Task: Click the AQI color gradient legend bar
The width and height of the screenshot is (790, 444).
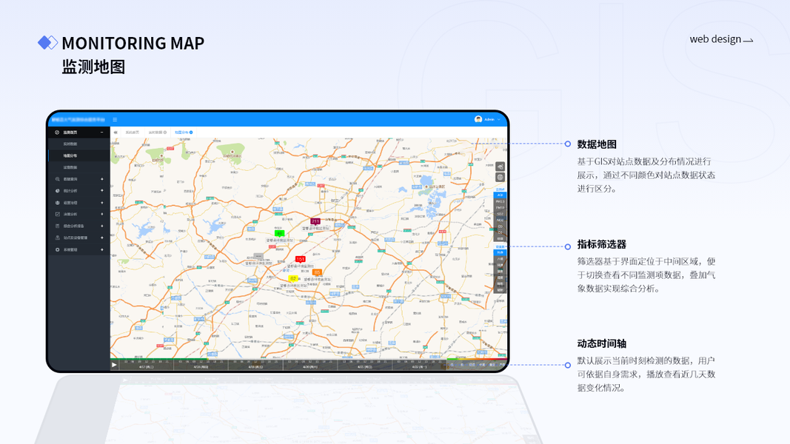Action: click(477, 360)
